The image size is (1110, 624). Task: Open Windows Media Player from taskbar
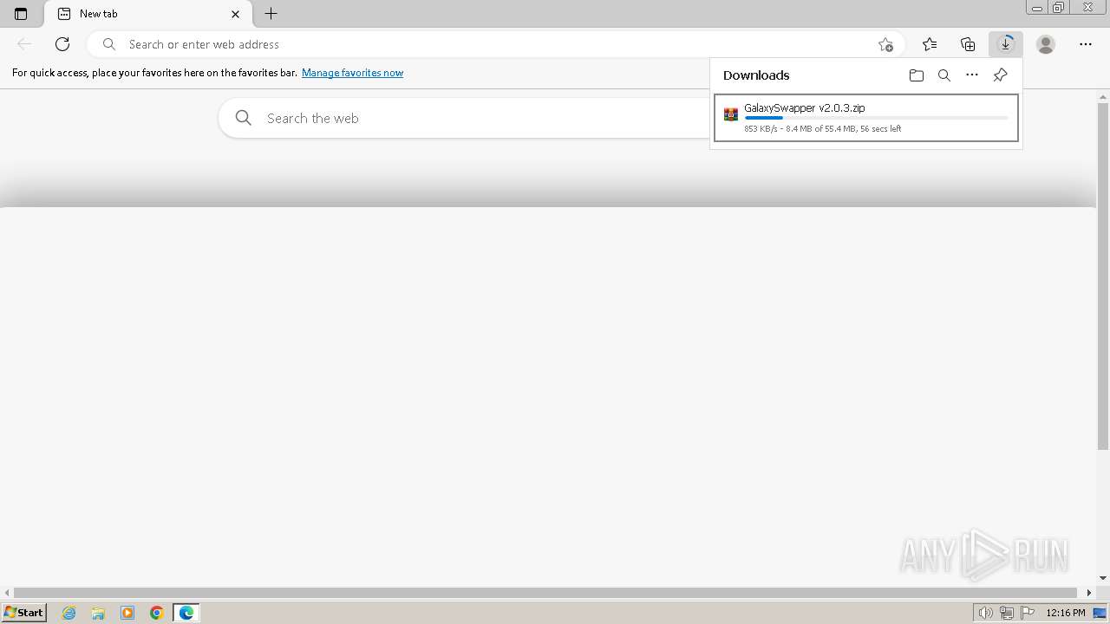[x=127, y=613]
